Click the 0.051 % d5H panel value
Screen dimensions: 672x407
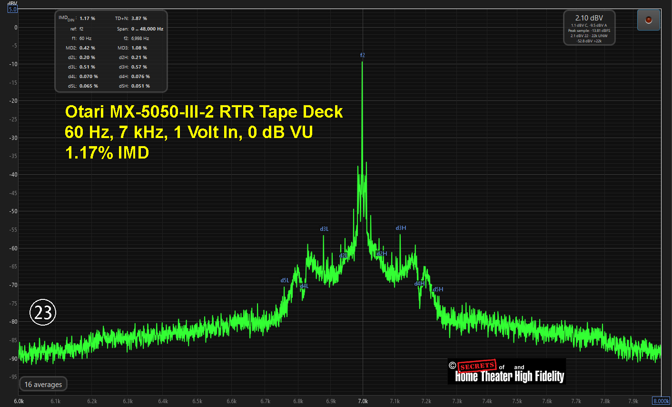point(140,86)
